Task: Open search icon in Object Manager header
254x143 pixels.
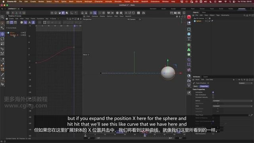Action: [x=244, y=15]
